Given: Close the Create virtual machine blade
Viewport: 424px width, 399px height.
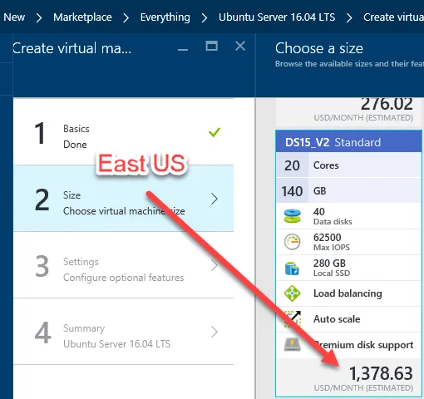Looking at the screenshot, I should tap(240, 46).
